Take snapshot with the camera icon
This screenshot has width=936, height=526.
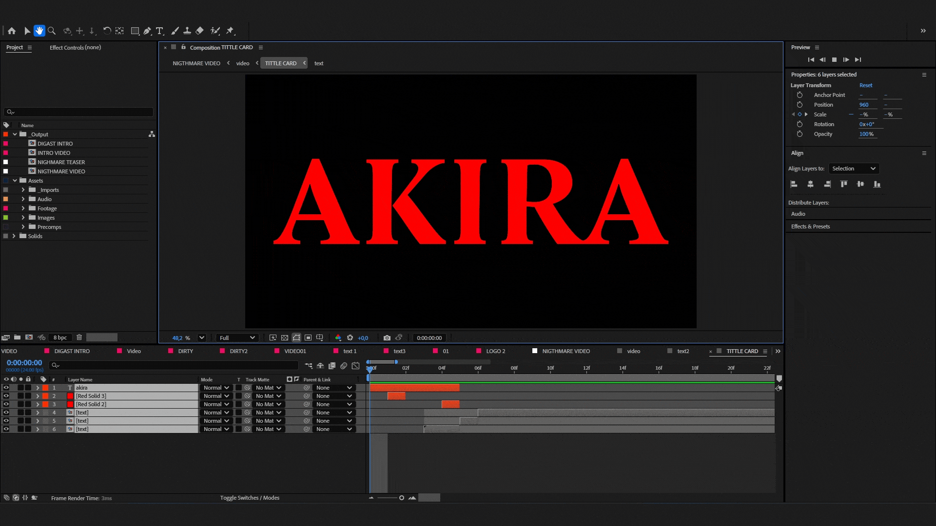pos(387,338)
